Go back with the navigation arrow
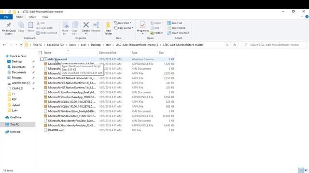This screenshot has width=309, height=173. pyautogui.click(x=4, y=45)
